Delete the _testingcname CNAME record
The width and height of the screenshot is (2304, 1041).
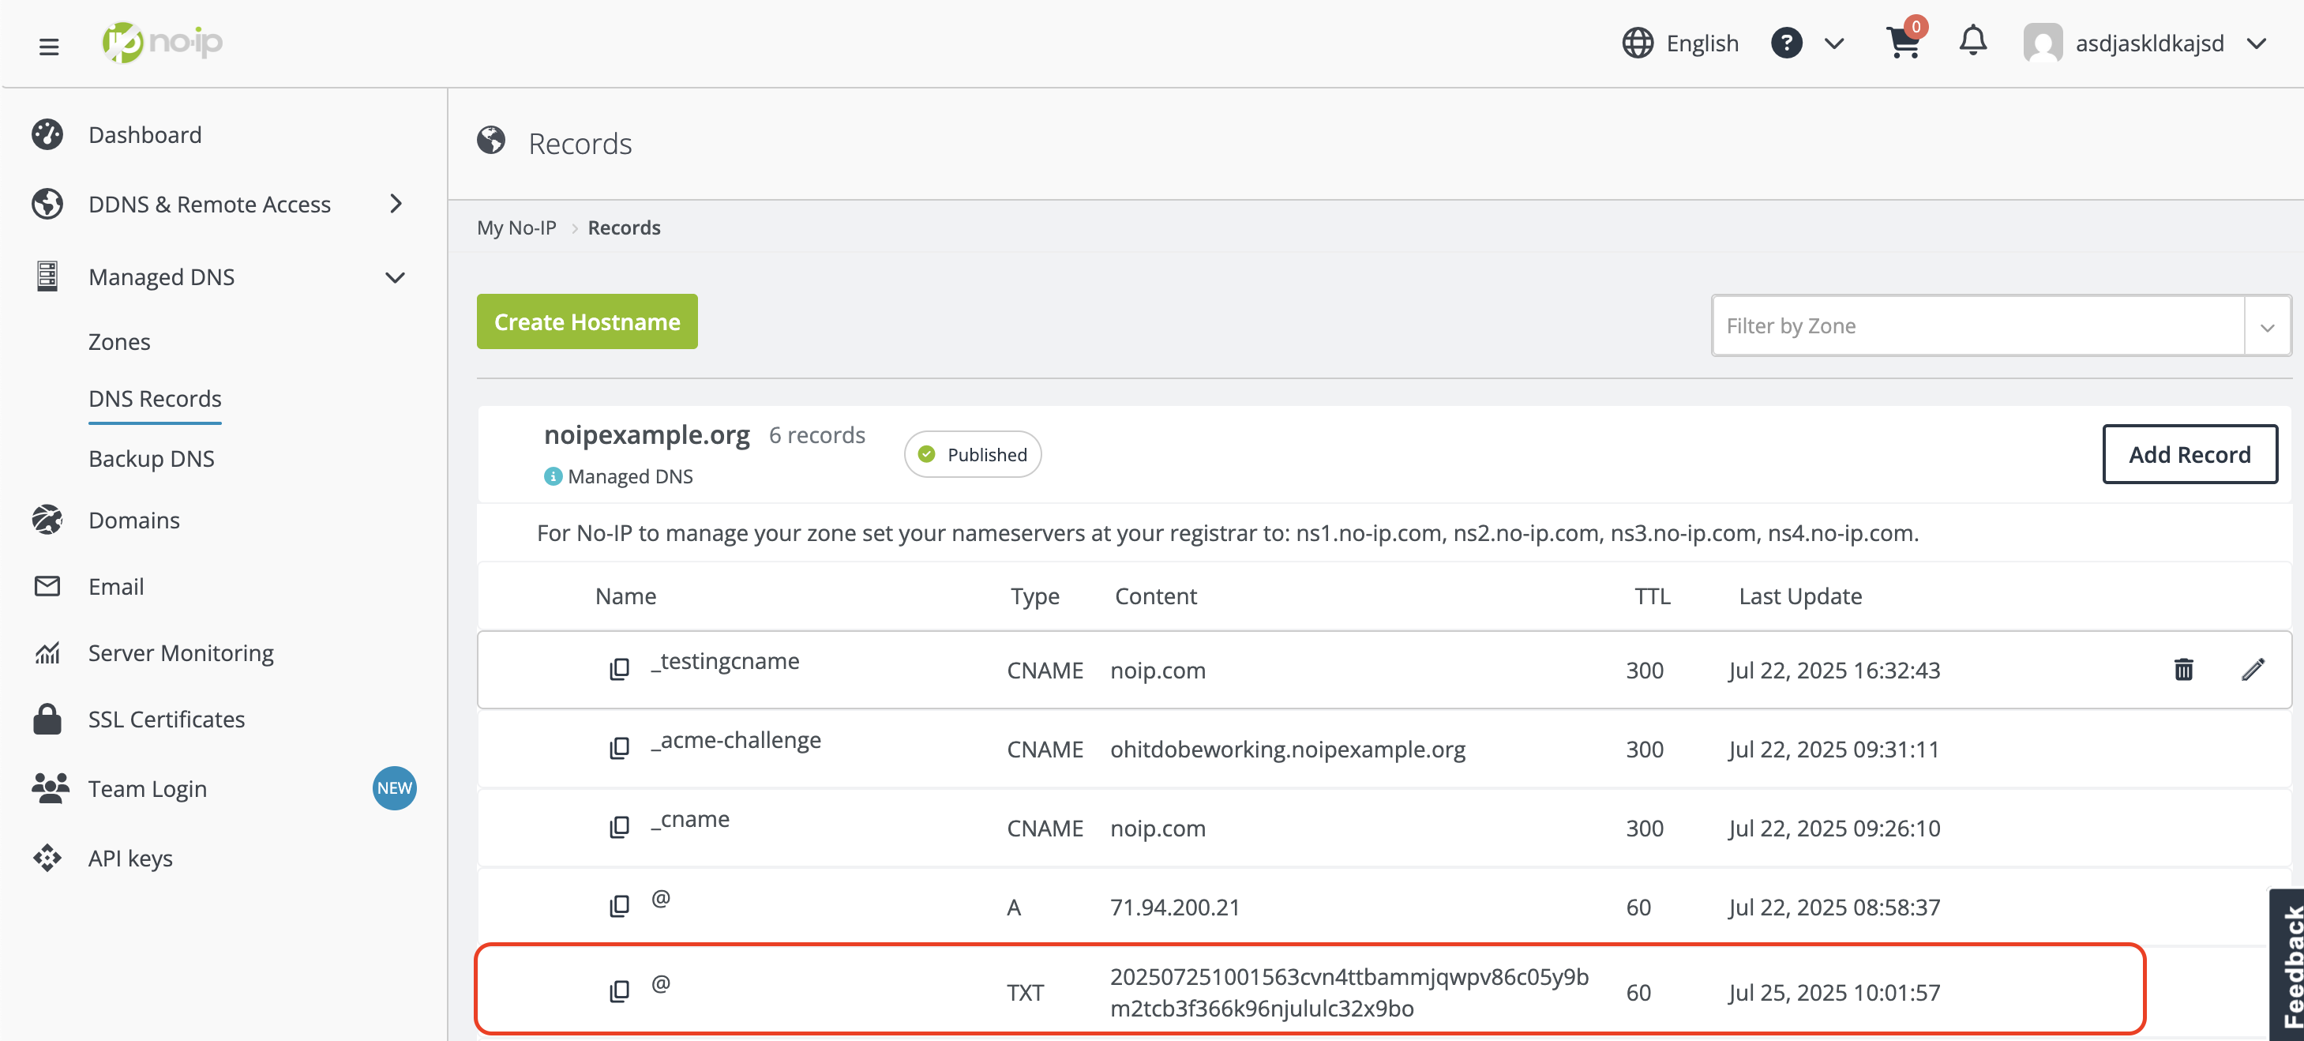tap(2184, 669)
